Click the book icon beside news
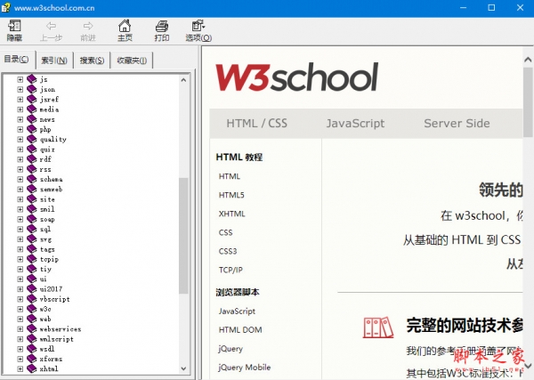The height and width of the screenshot is (380, 534). (32, 119)
